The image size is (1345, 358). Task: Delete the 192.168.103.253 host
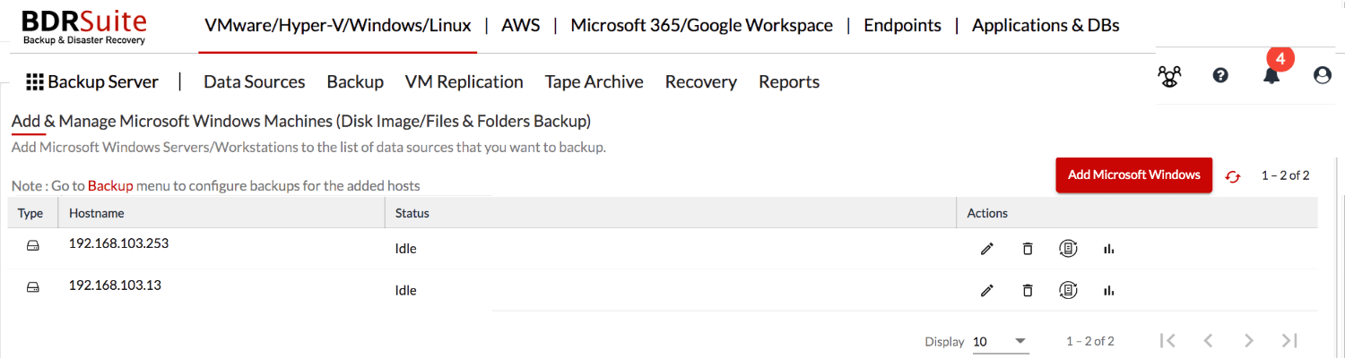click(1028, 249)
